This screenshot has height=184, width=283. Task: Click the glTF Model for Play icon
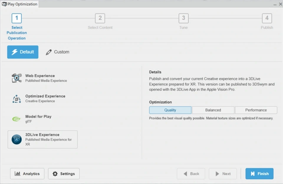coord(17,119)
